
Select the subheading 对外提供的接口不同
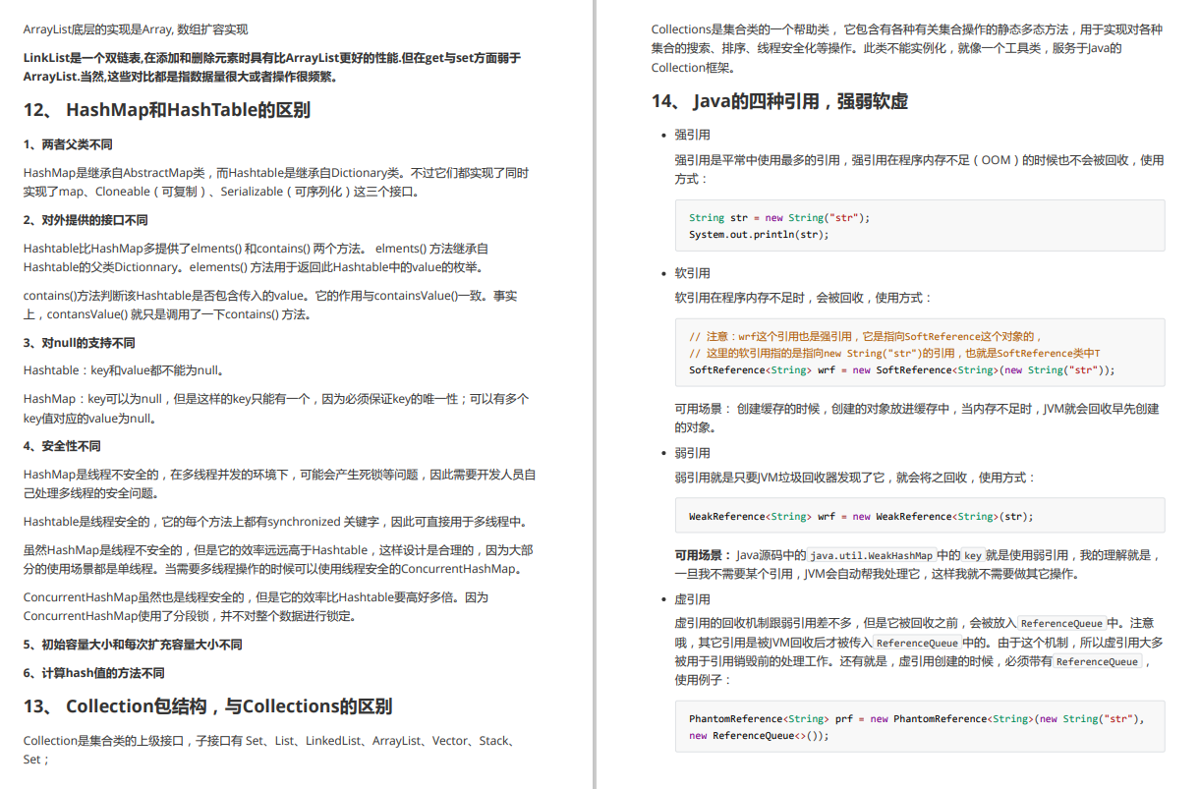pyautogui.click(x=80, y=219)
